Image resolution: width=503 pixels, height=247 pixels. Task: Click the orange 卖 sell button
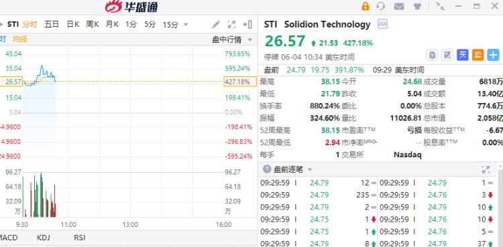[x=478, y=55]
